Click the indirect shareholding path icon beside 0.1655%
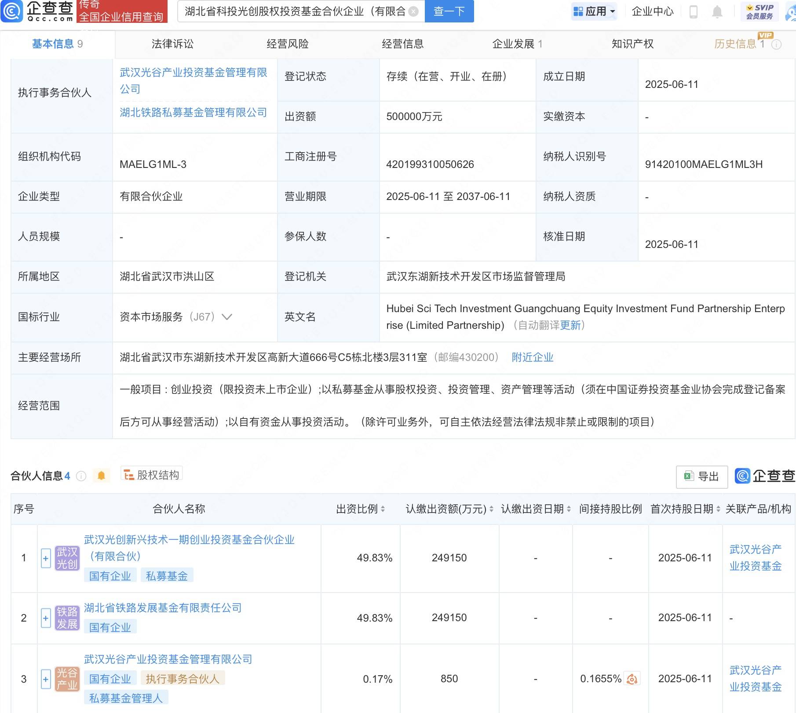 [632, 679]
